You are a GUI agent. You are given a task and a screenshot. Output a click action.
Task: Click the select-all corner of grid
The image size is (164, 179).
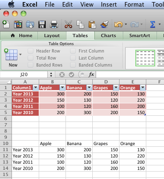pos(6,82)
